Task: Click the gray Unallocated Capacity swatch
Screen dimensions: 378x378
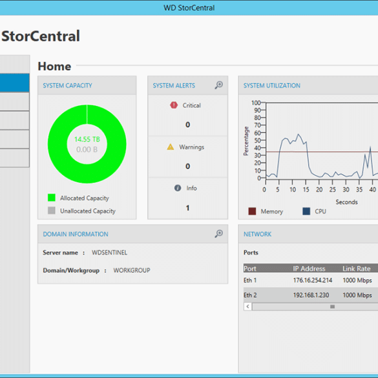Action: point(52,211)
